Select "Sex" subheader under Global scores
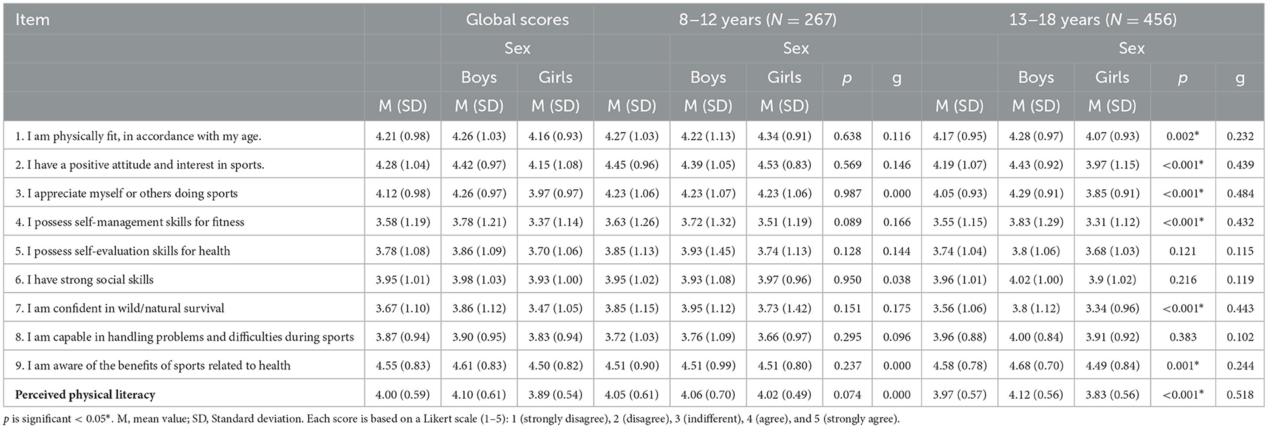 [x=517, y=48]
